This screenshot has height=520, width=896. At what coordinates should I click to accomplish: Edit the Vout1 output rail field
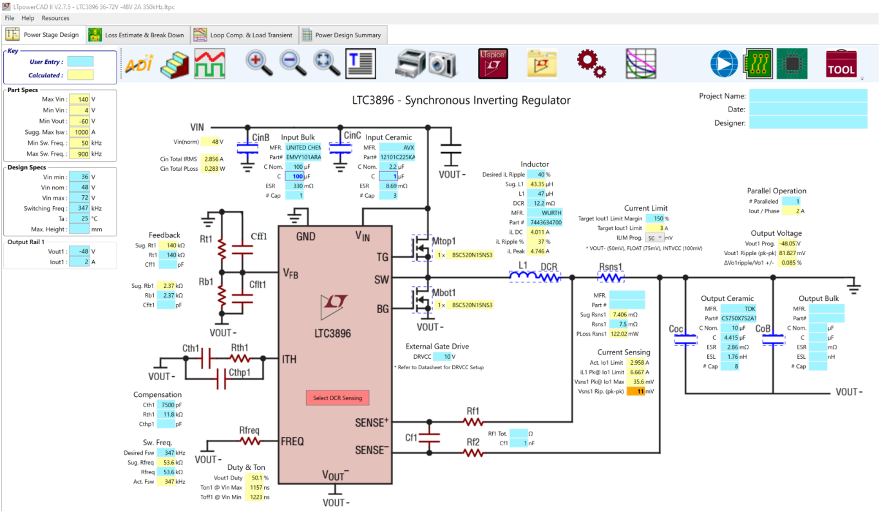coord(79,252)
